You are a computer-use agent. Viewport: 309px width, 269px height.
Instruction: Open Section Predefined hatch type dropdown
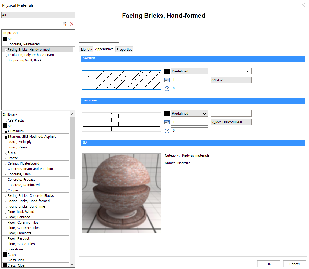(x=189, y=71)
